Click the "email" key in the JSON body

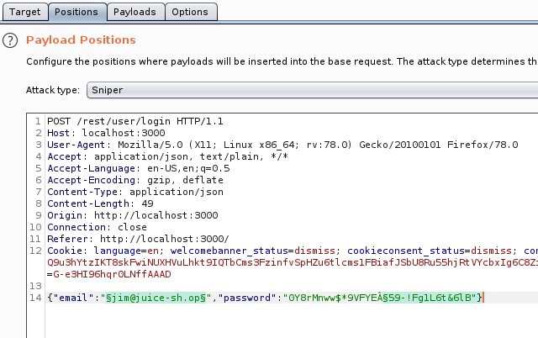pos(73,298)
